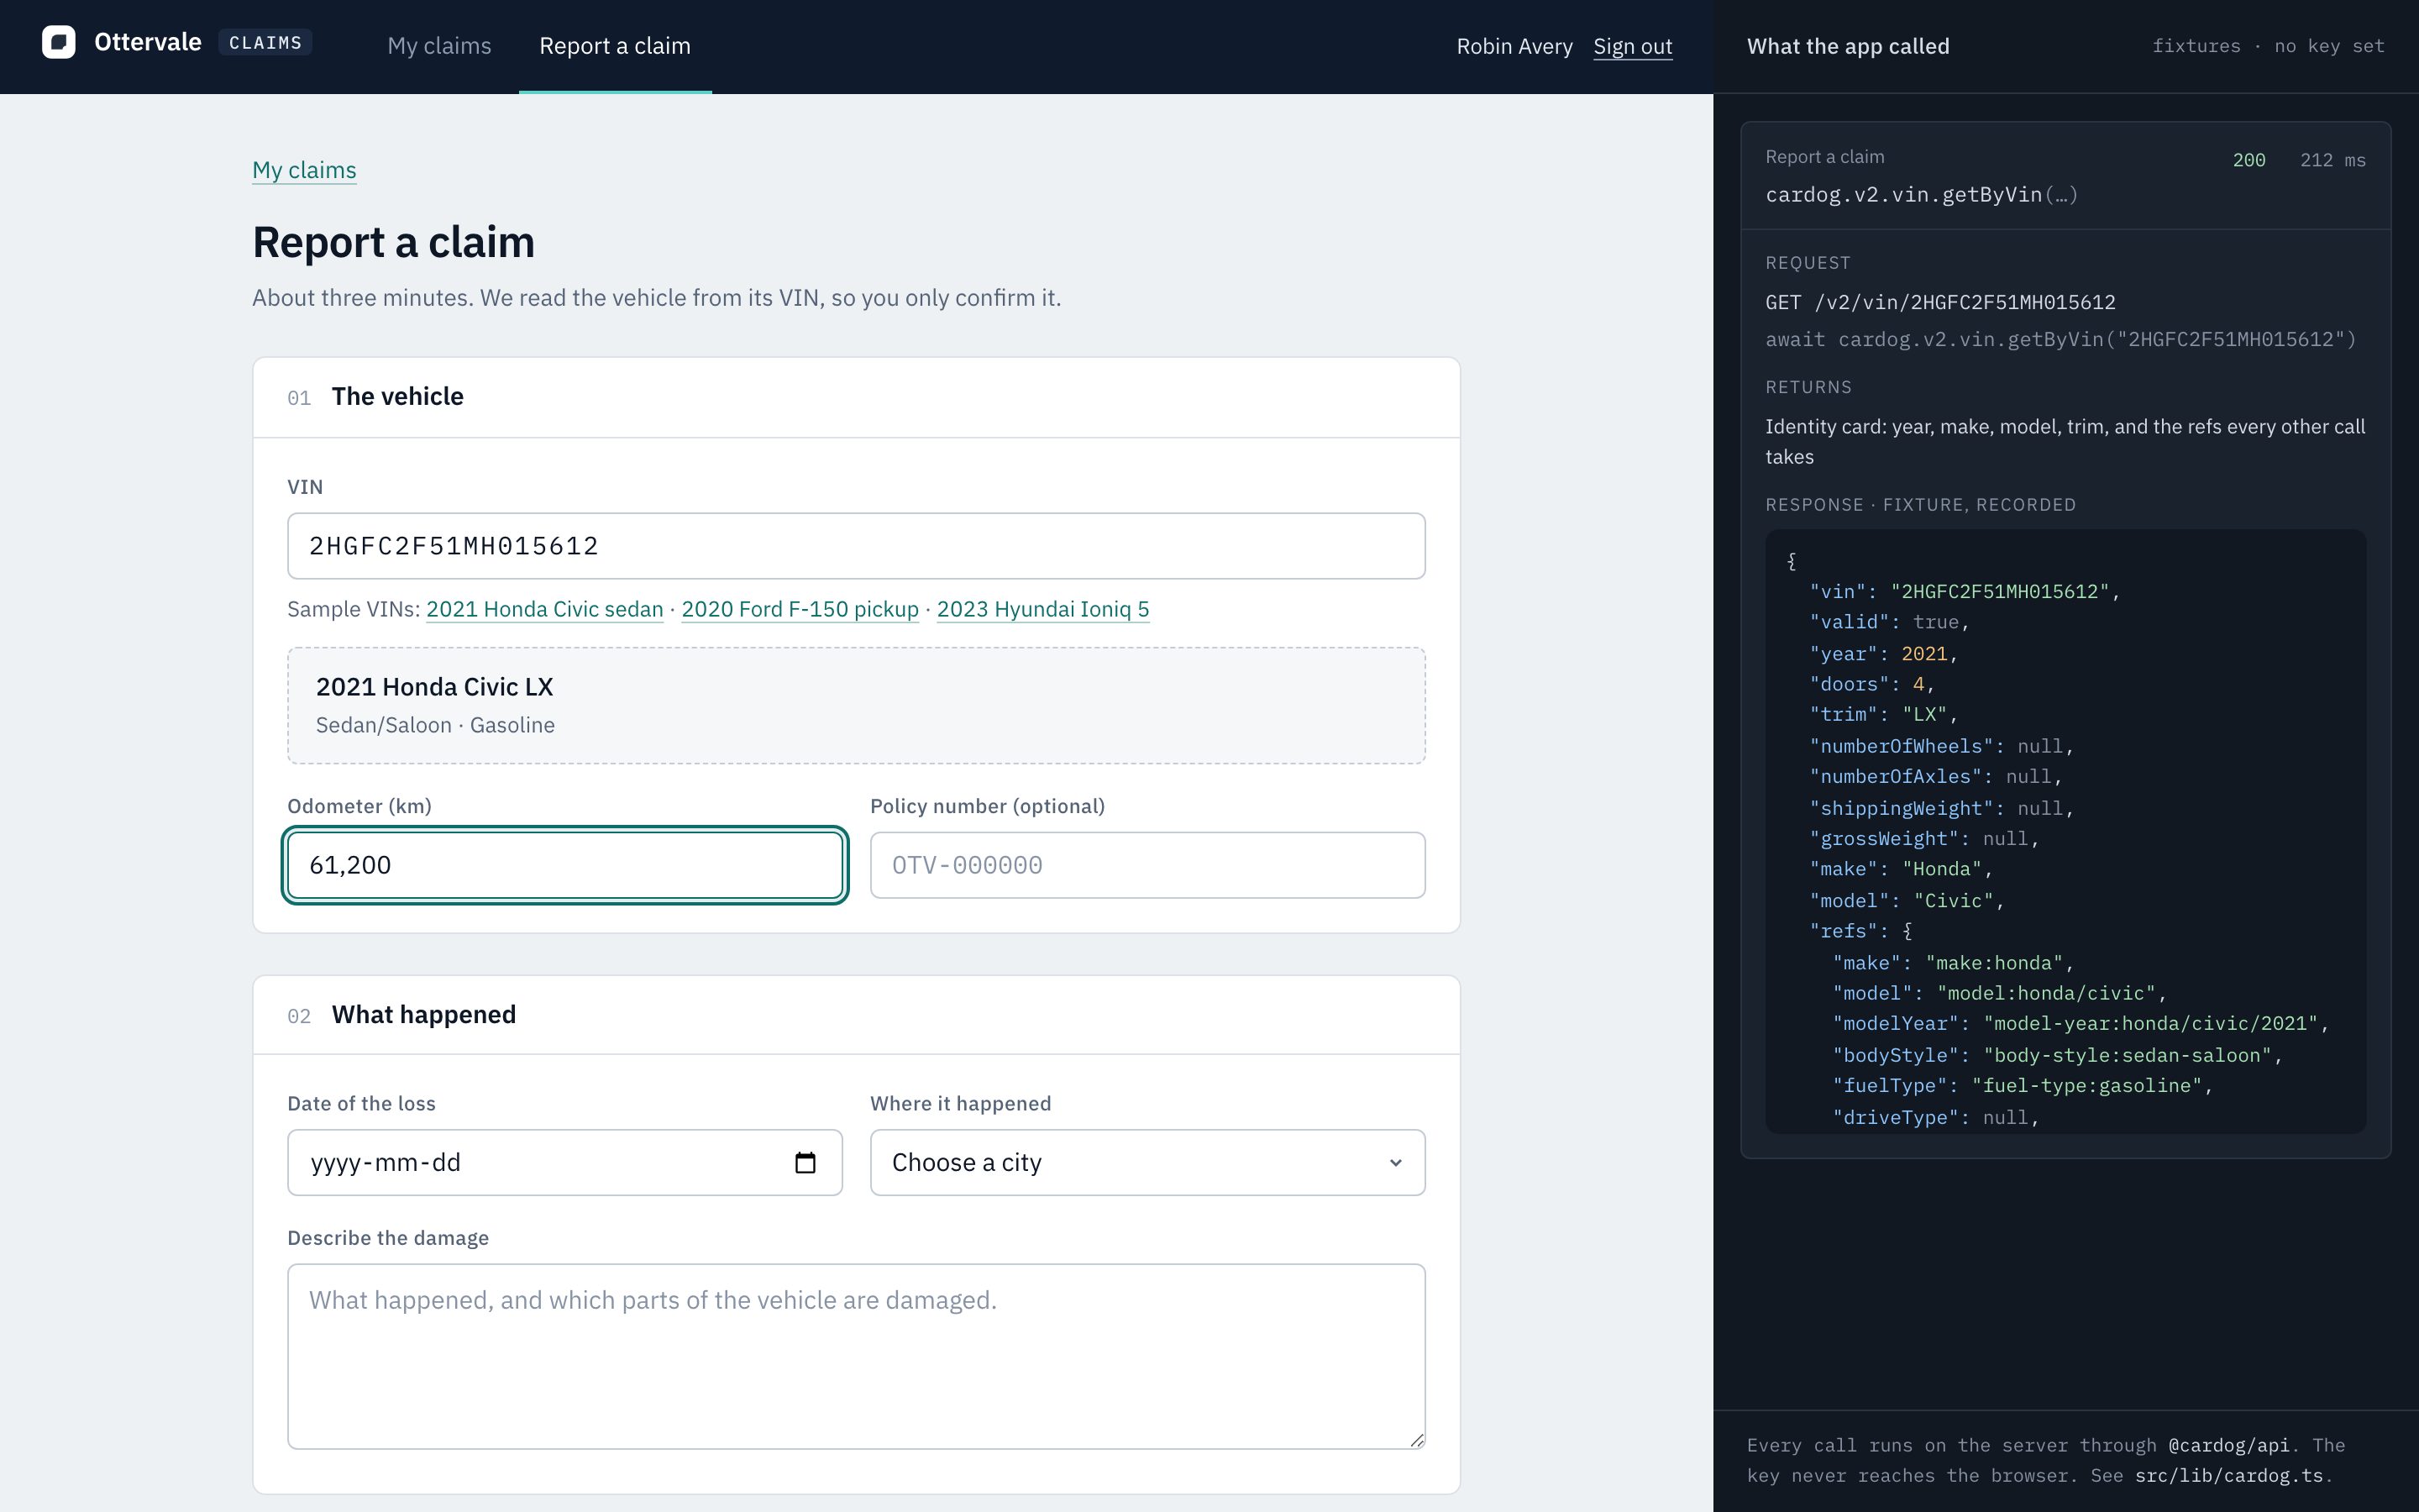Open the My claims nav tab
The width and height of the screenshot is (2419, 1512).
point(440,46)
